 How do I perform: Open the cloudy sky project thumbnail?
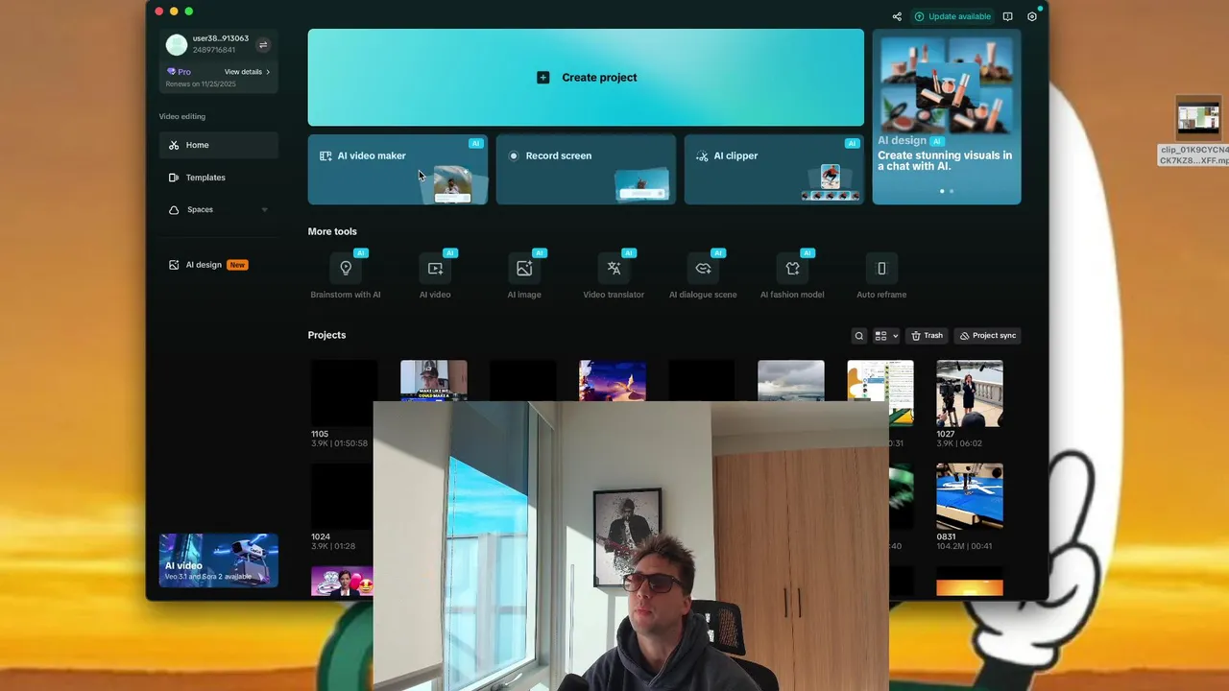791,380
